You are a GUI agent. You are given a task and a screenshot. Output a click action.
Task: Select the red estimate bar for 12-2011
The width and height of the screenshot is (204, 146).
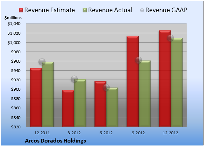[36, 97]
